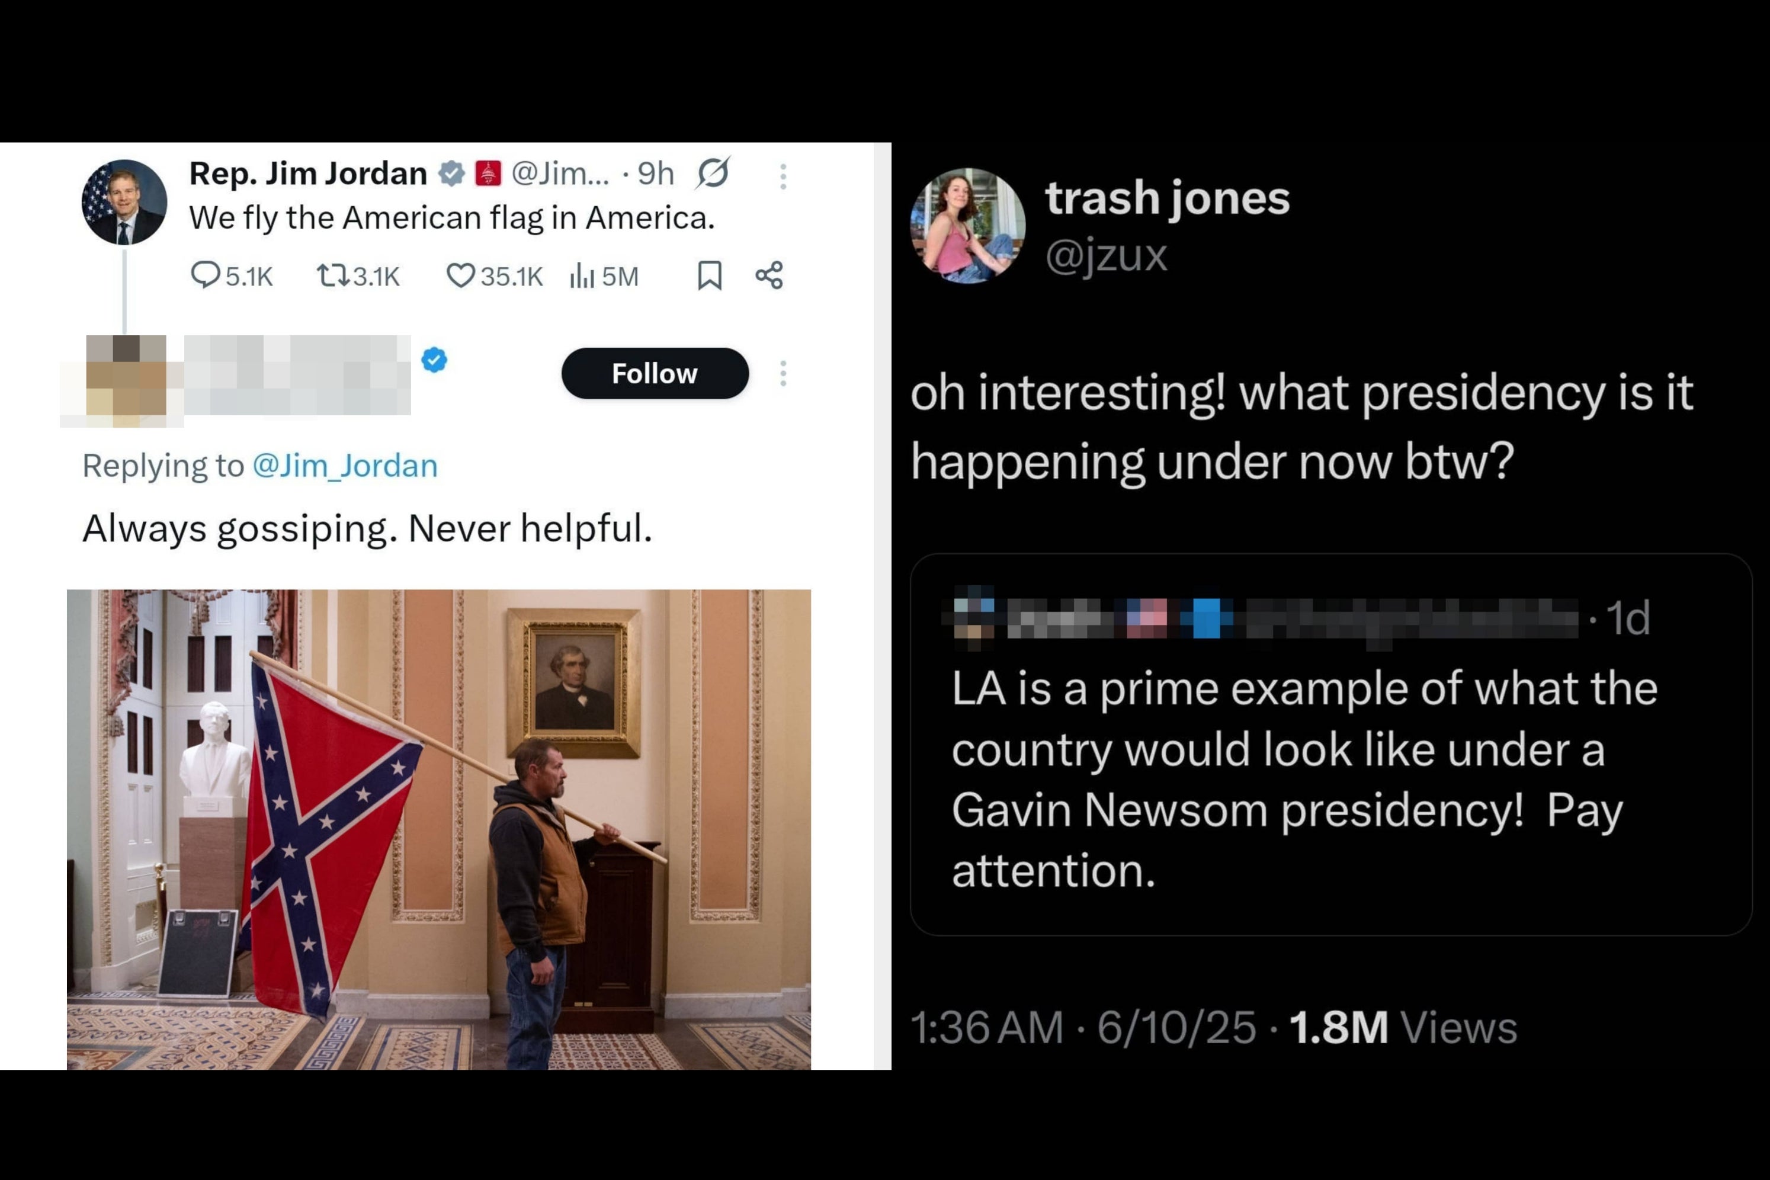Screen dimensions: 1770x1180
Task: Open trash jones profile picture
Action: tap(968, 226)
